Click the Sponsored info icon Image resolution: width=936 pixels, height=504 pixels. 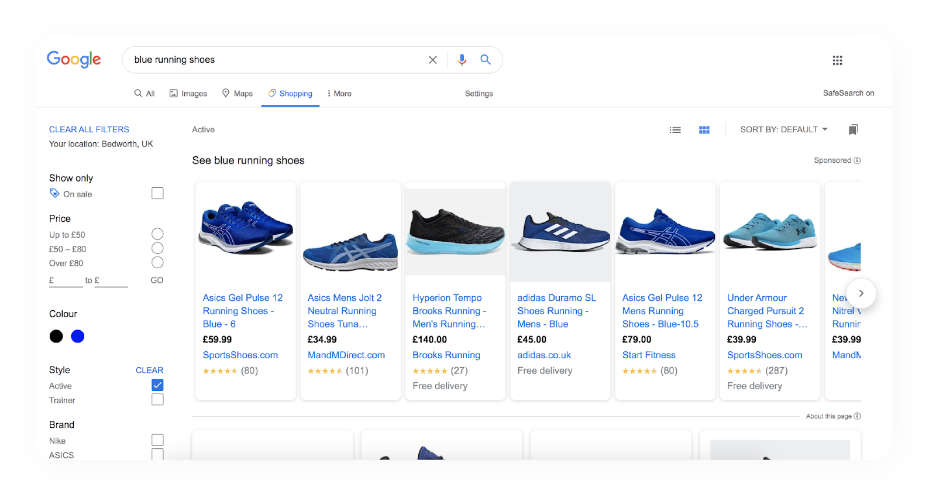click(857, 160)
